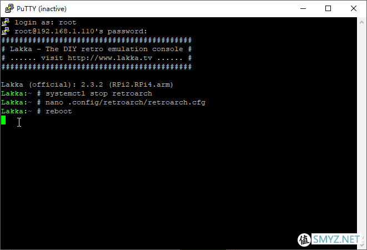Click the root@192.168.1.110 password line
The width and height of the screenshot is (367, 250).
[x=81, y=31]
